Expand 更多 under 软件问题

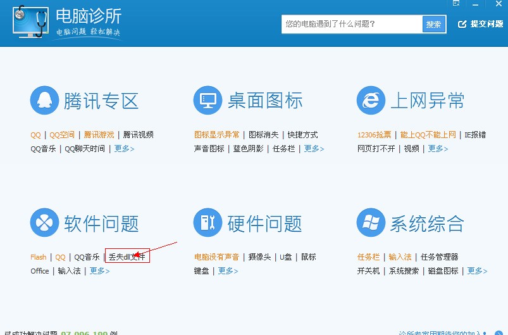coord(99,271)
